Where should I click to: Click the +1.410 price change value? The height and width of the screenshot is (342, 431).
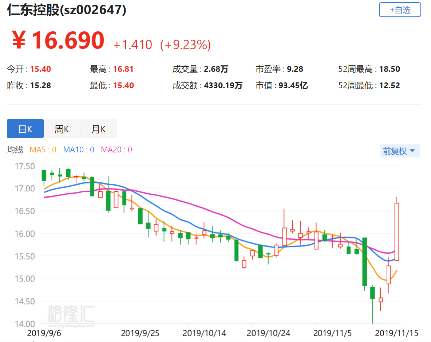tap(133, 44)
